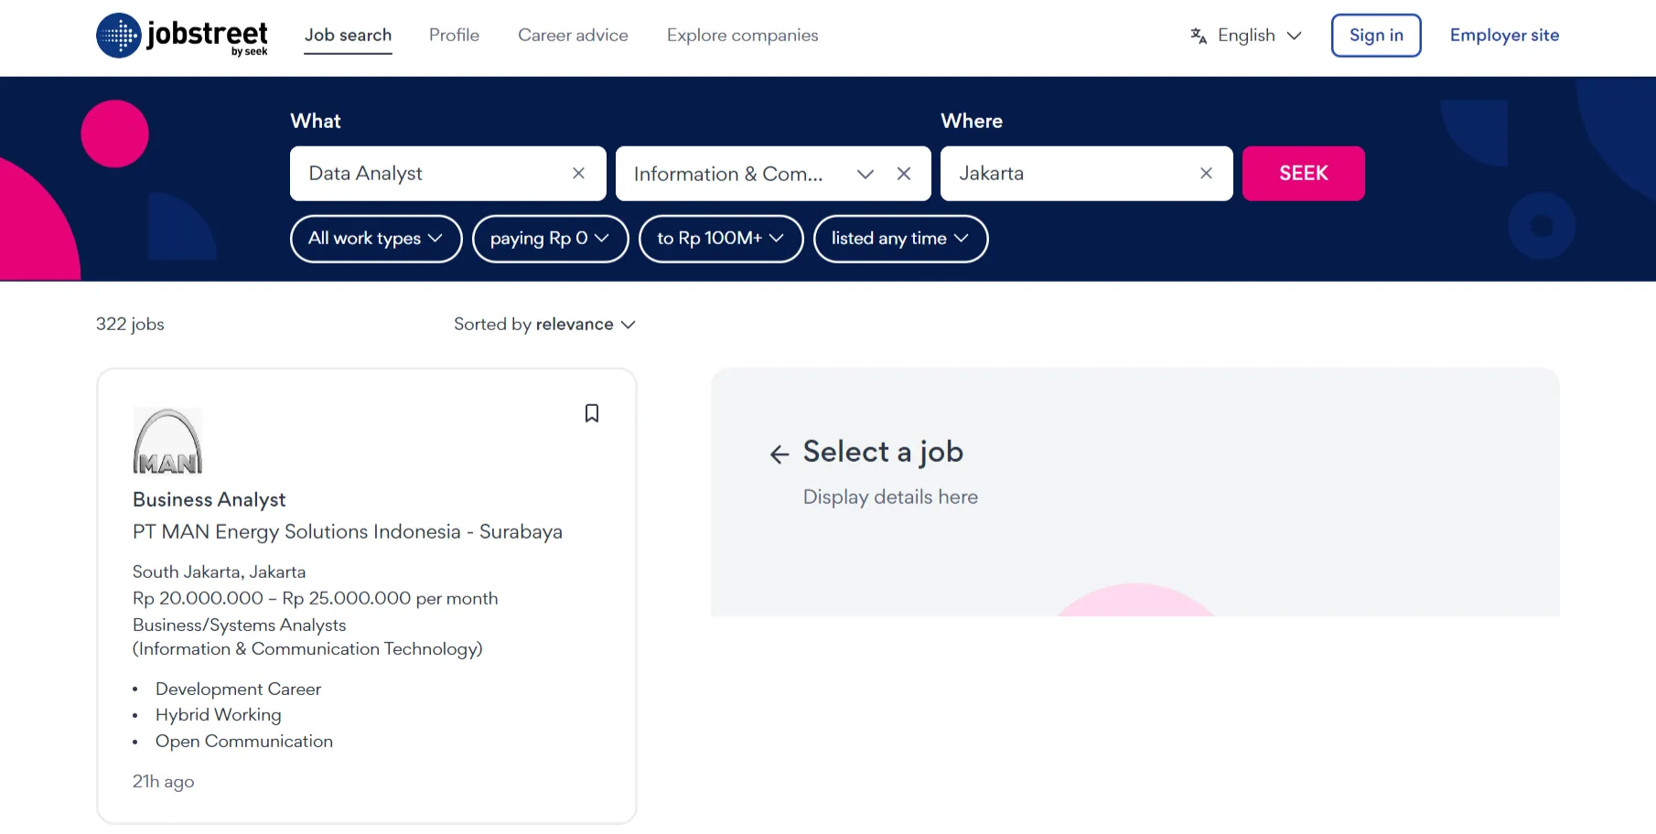Click the South Jakarta, Jakarta location link
Viewport: 1656px width, 834px height.
click(x=219, y=572)
